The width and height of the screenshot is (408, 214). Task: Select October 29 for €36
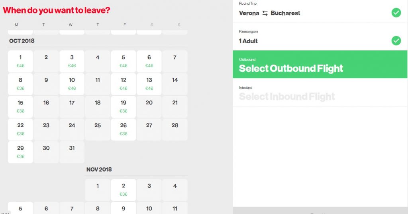(x=20, y=152)
